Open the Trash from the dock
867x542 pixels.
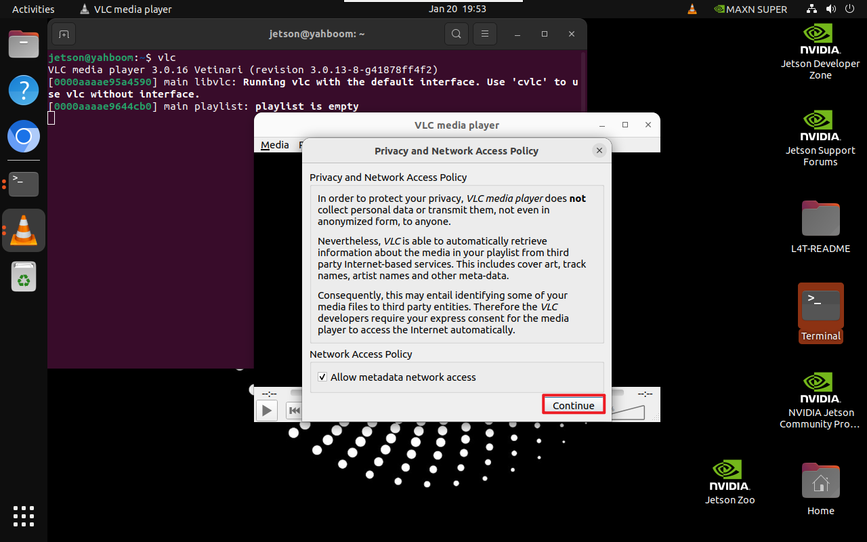[x=24, y=276]
